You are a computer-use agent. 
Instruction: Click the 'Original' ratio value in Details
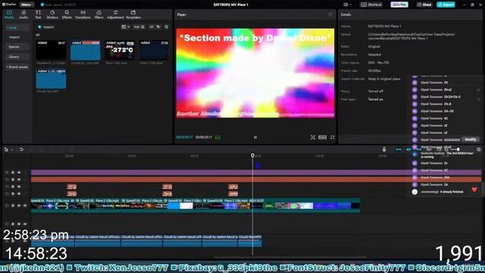coord(374,46)
